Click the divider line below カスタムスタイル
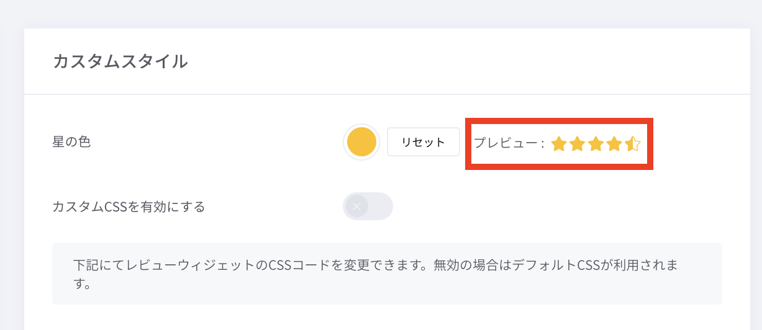Viewport: 762px width, 330px height. tap(386, 94)
